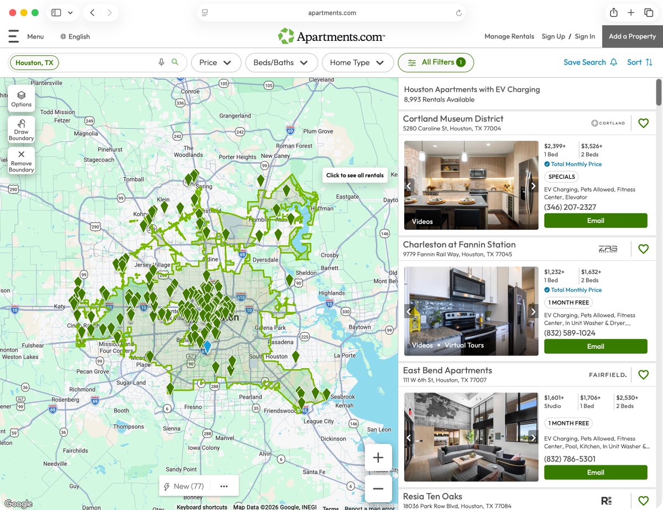Viewport: 663px width, 510px height.
Task: Click the globe English language selector
Action: pos(75,37)
